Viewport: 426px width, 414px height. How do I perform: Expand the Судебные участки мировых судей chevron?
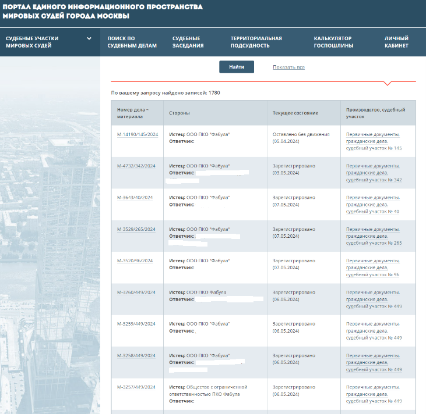click(89, 39)
